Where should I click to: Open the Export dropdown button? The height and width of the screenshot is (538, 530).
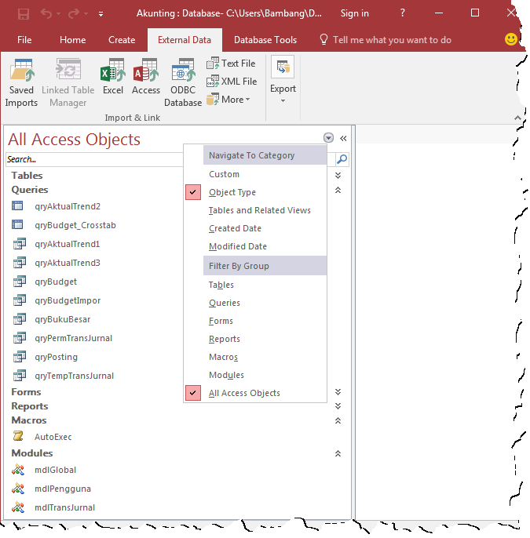[283, 80]
